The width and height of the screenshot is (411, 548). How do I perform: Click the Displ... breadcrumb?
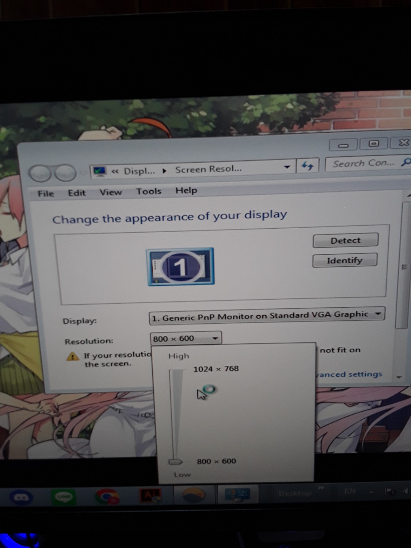(x=139, y=171)
